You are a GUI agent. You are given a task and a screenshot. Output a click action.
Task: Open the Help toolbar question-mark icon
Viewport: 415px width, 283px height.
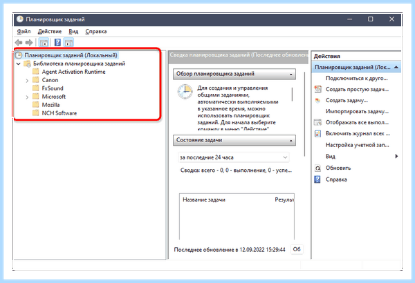pos(57,43)
